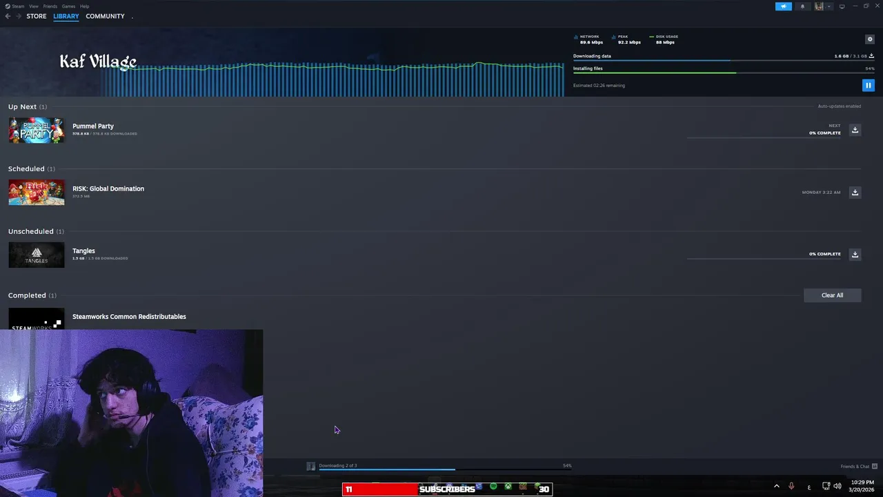Open the Games menu

pos(68,6)
